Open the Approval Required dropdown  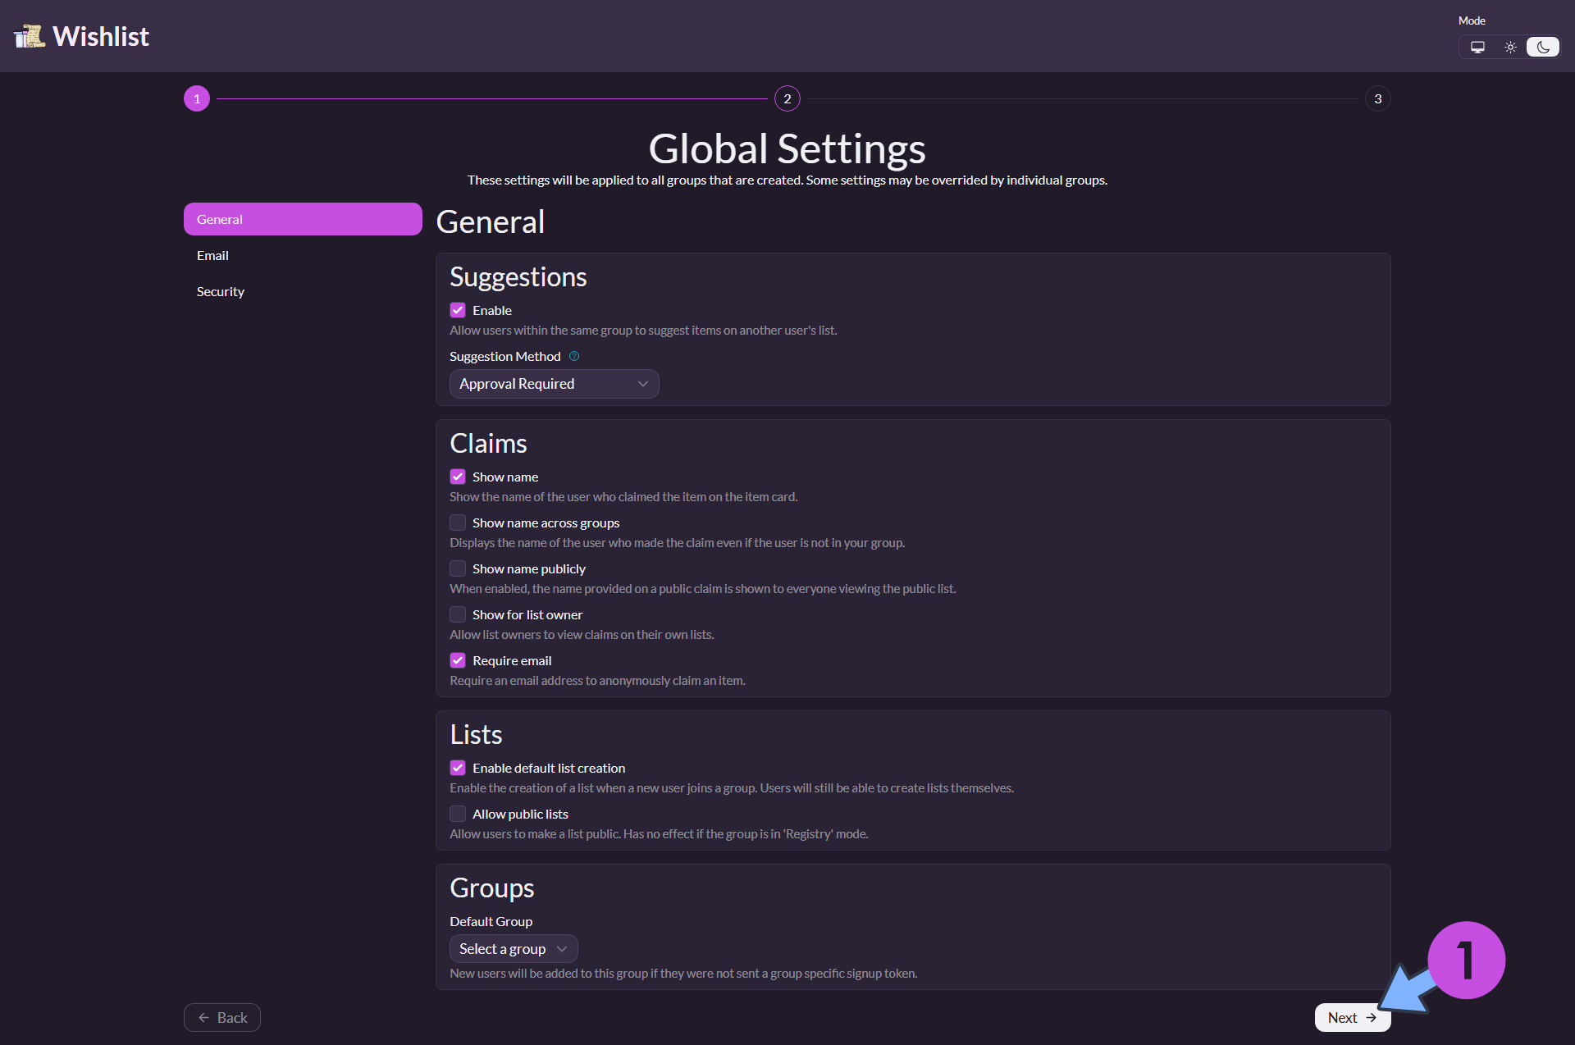click(554, 384)
